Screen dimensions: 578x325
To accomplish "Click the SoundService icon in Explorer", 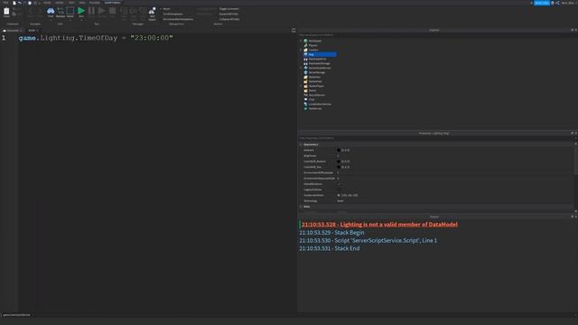I will click(305, 95).
